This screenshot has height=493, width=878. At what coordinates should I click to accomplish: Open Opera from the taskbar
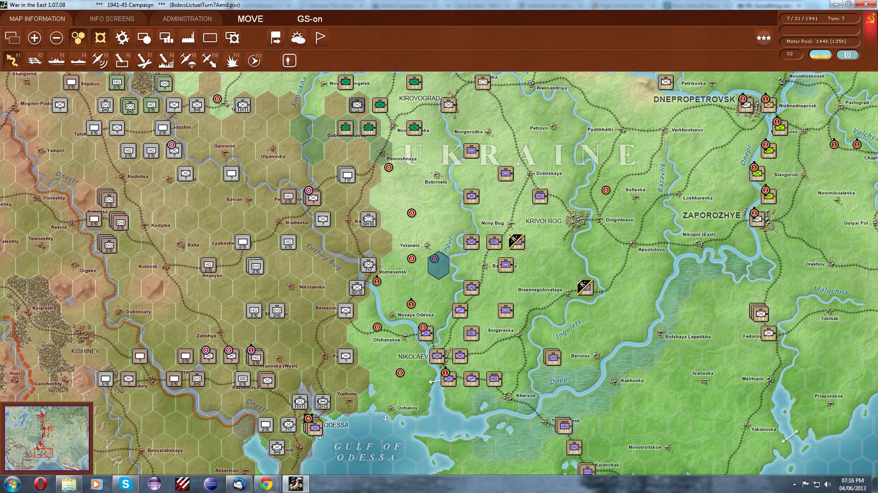click(x=41, y=484)
